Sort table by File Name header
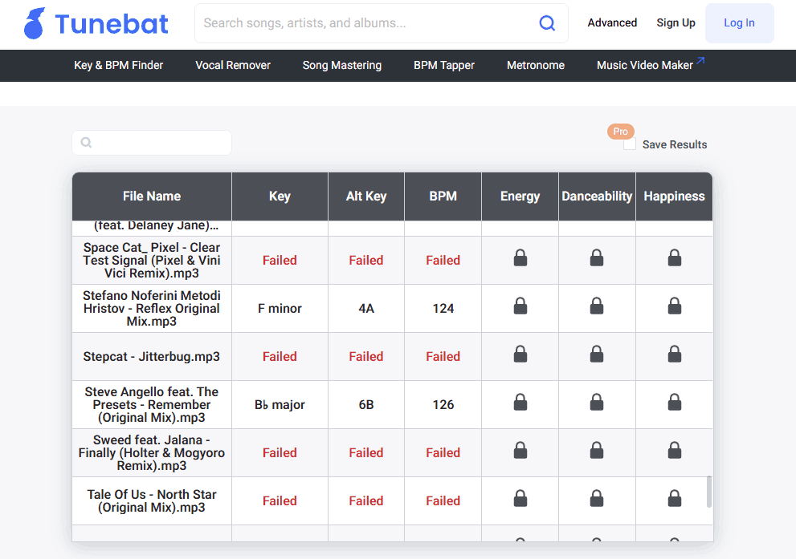The image size is (796, 559). [152, 196]
